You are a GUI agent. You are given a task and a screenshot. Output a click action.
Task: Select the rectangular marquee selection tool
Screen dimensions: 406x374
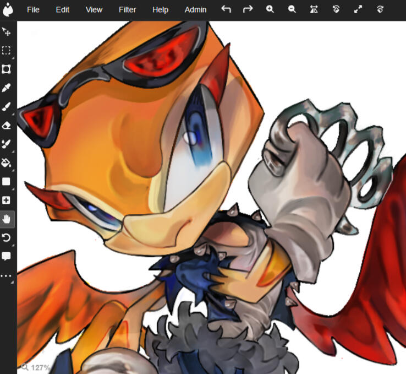coord(7,51)
